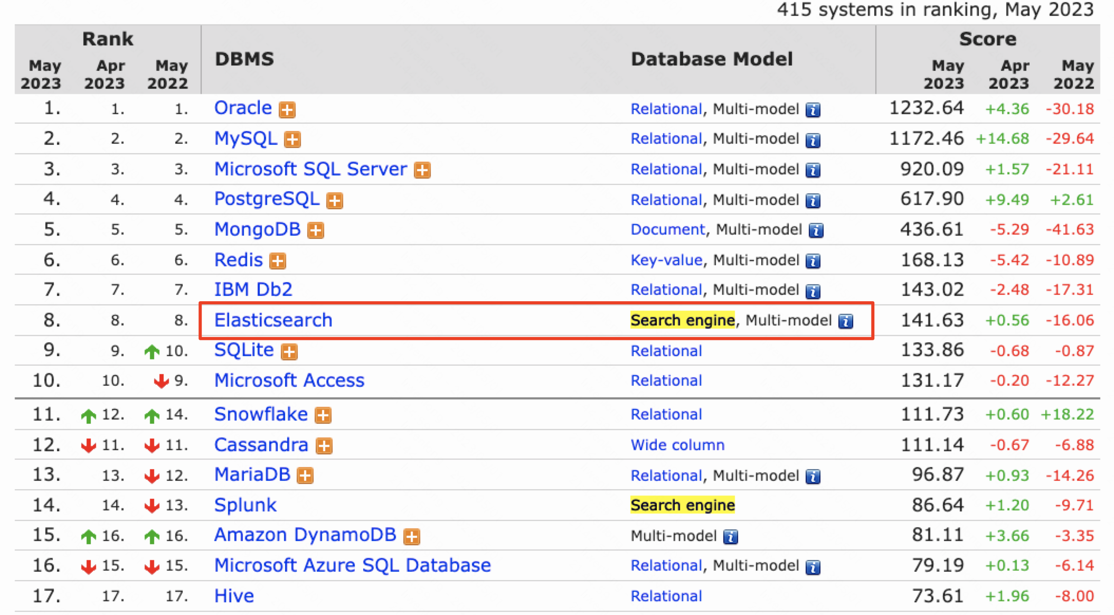
Task: Open the Hive link
Action: 234,596
